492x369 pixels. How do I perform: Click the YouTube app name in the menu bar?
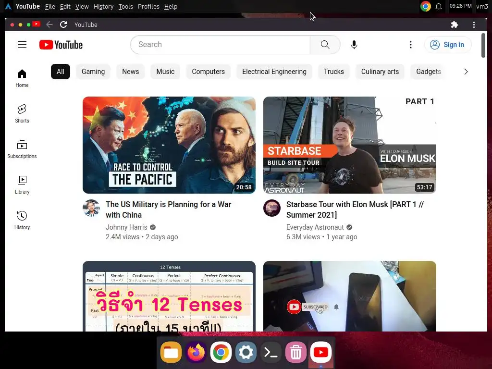pyautogui.click(x=27, y=6)
